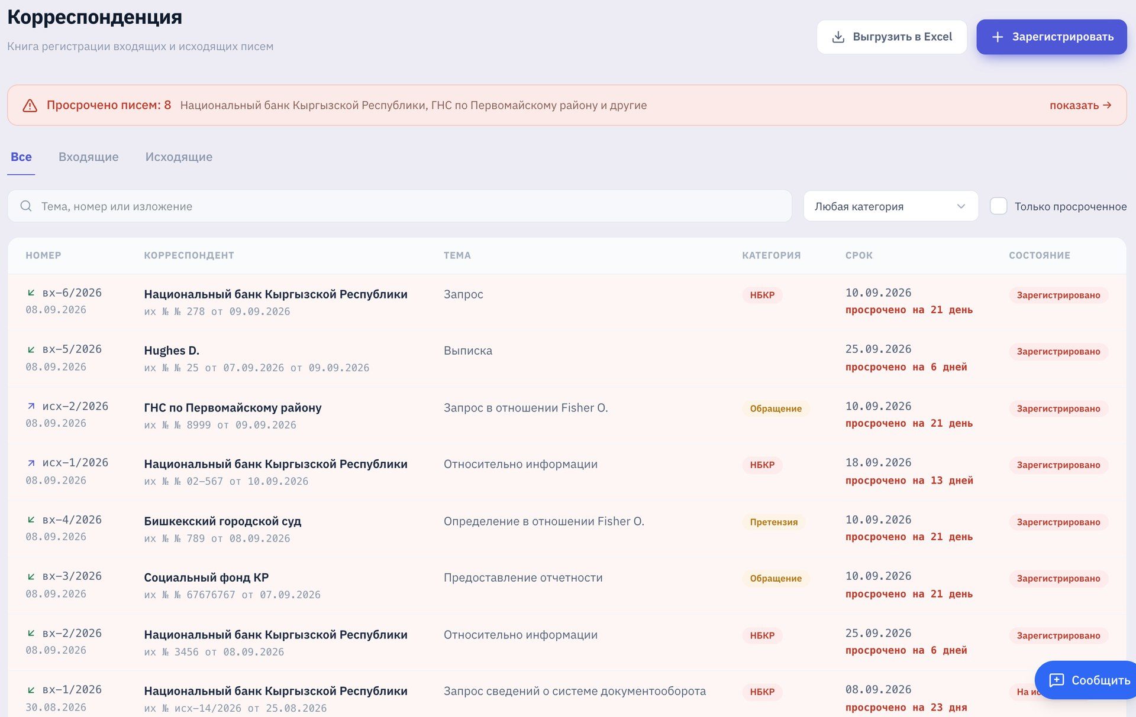Click incoming arrow icon for вх–6/2026
This screenshot has height=717, width=1136.
coord(31,293)
